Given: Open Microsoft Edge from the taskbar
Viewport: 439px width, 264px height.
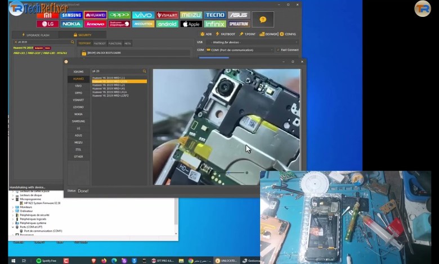Looking at the screenshot, I should pyautogui.click(x=114, y=261).
